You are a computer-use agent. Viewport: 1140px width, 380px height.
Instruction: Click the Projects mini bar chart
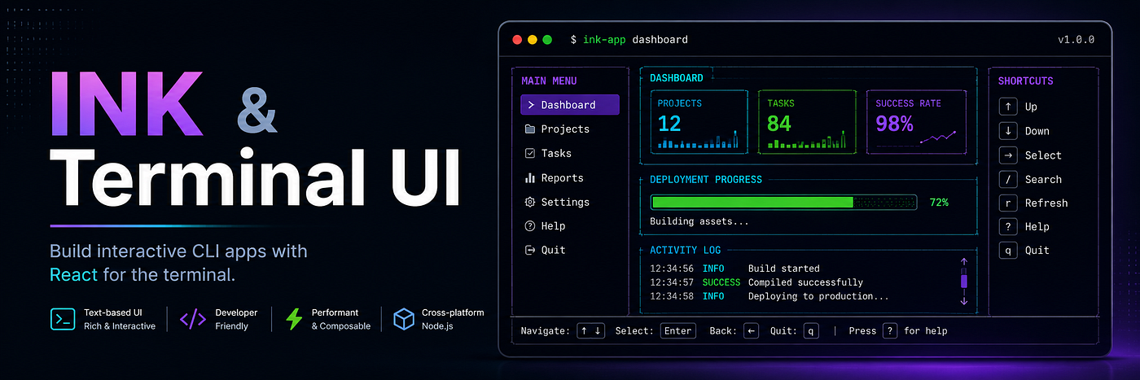(699, 141)
